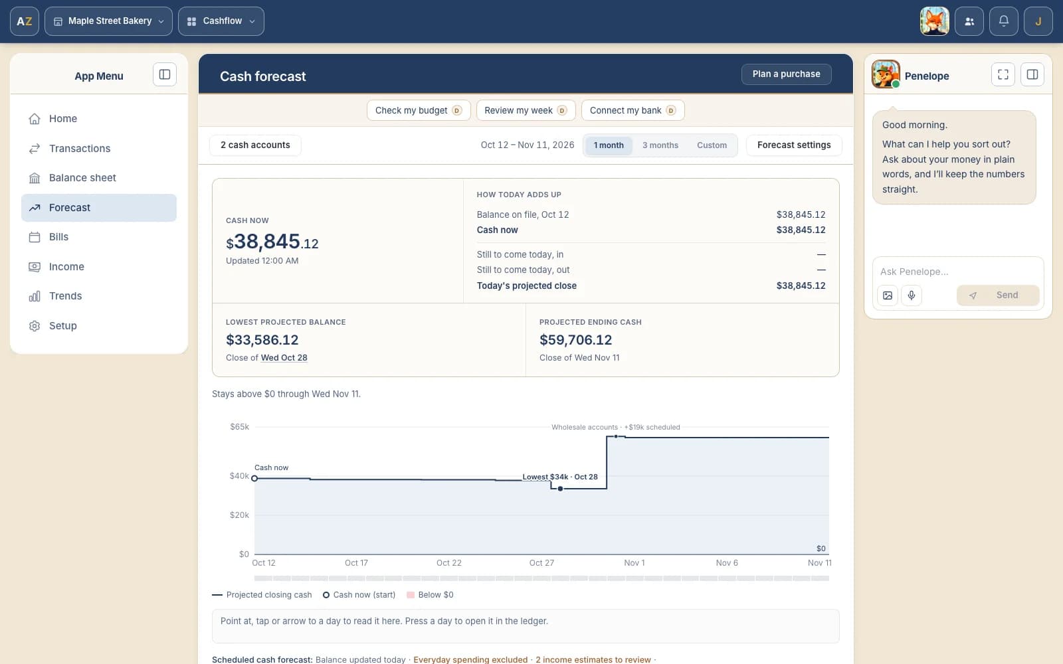
Task: Open Setup from the App Menu
Action: pyautogui.click(x=99, y=326)
